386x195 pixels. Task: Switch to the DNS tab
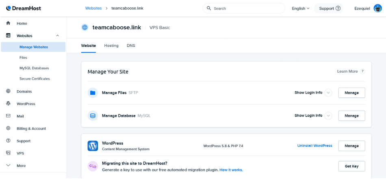131,45
